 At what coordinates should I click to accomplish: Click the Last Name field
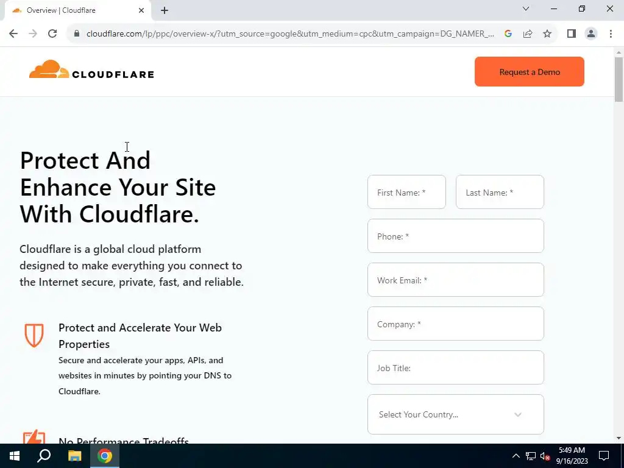(x=500, y=192)
